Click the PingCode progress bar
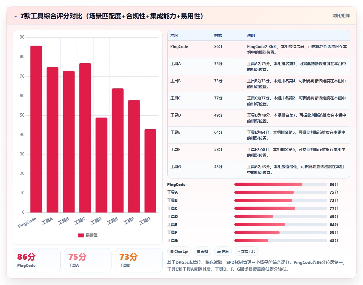The height and width of the screenshot is (285, 363). [x=281, y=184]
